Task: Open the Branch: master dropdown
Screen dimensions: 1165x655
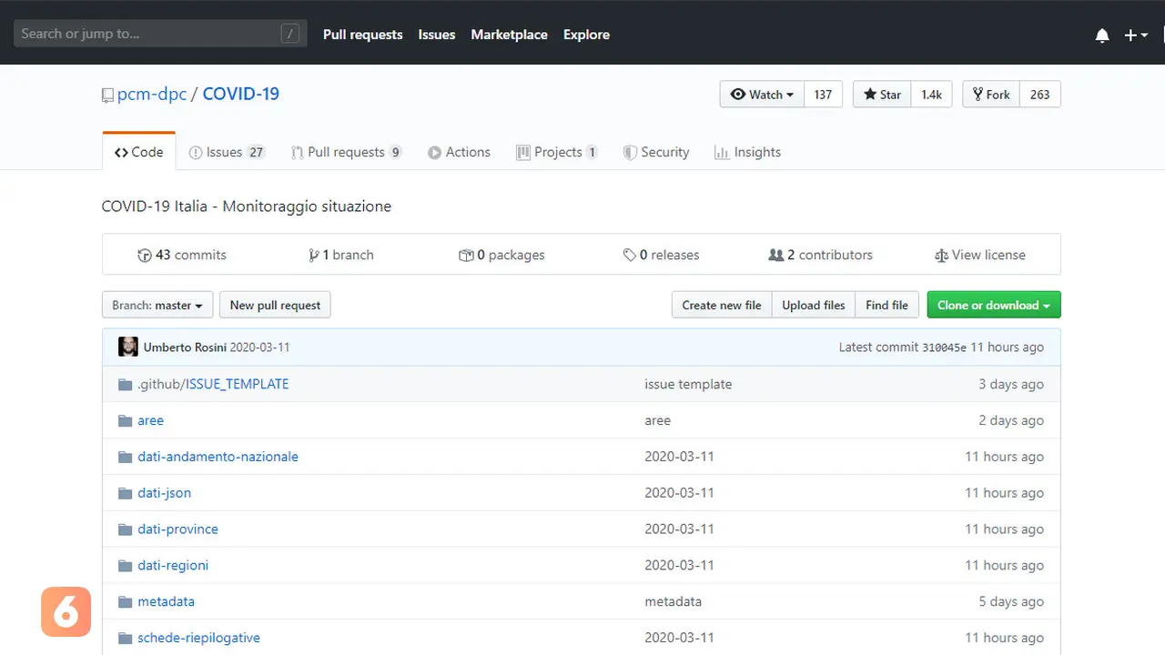Action: click(x=157, y=305)
